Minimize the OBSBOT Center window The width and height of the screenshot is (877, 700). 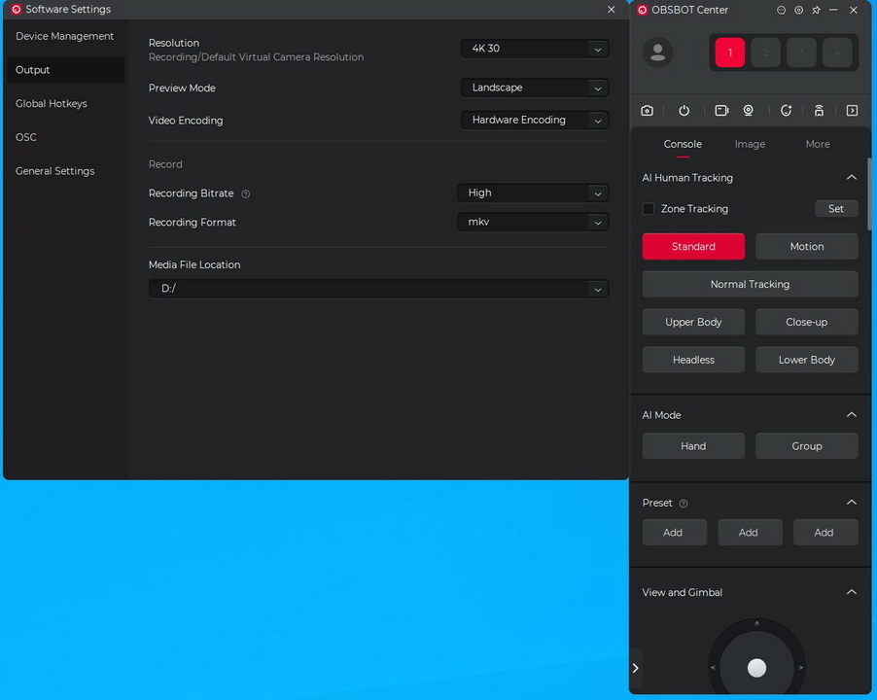click(833, 10)
